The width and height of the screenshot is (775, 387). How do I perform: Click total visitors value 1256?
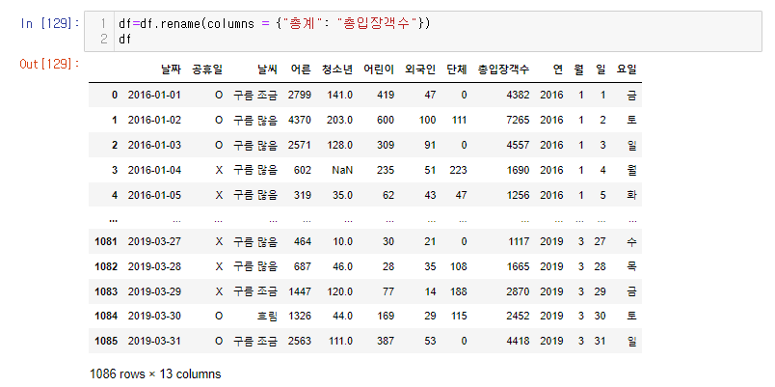point(518,195)
